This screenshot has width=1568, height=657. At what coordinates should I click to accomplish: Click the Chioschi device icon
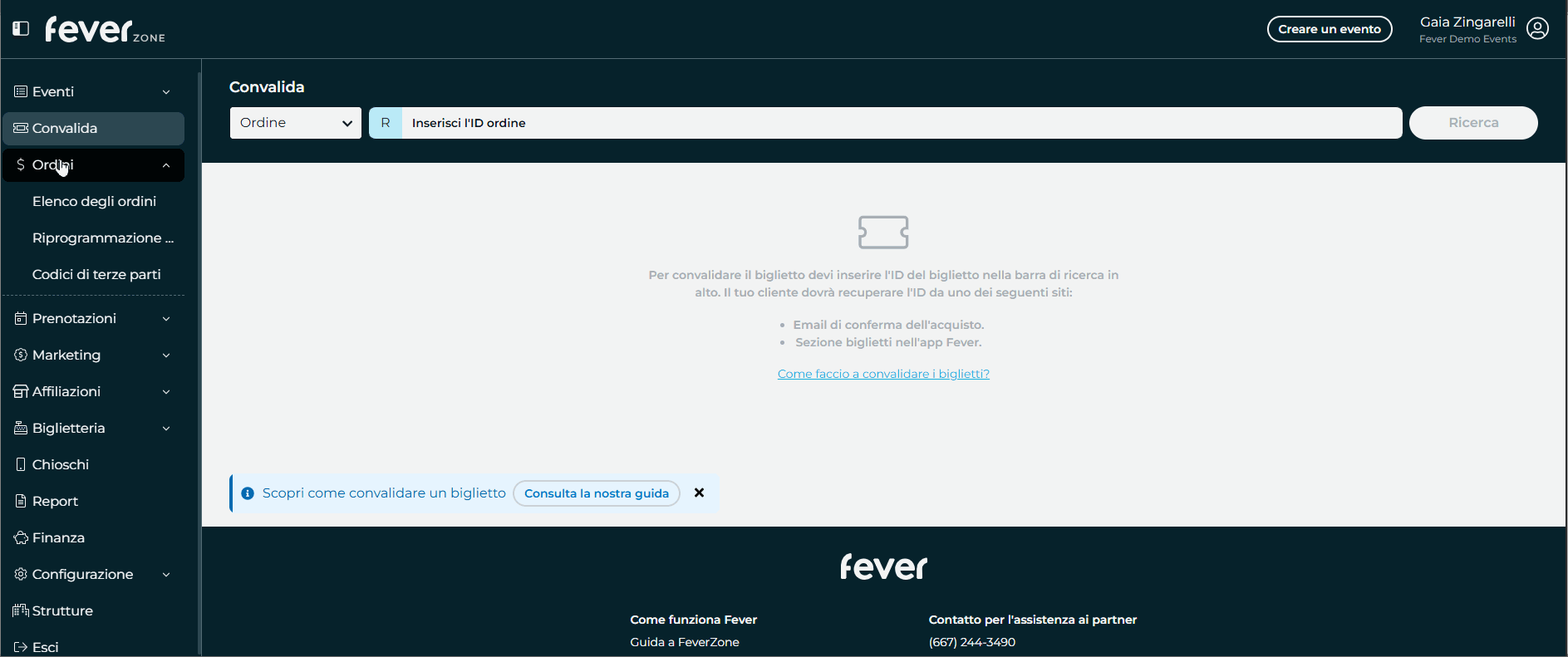[x=21, y=464]
